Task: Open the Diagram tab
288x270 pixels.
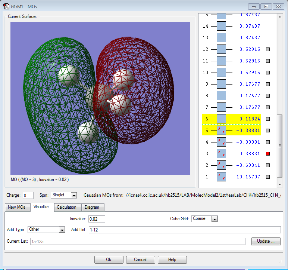Action: (92, 207)
